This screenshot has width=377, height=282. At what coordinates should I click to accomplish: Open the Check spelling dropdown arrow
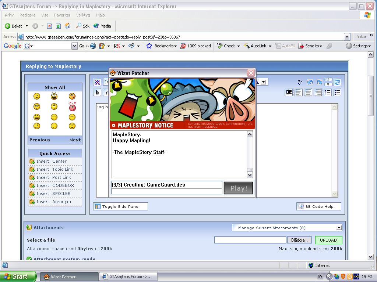[x=239, y=46]
